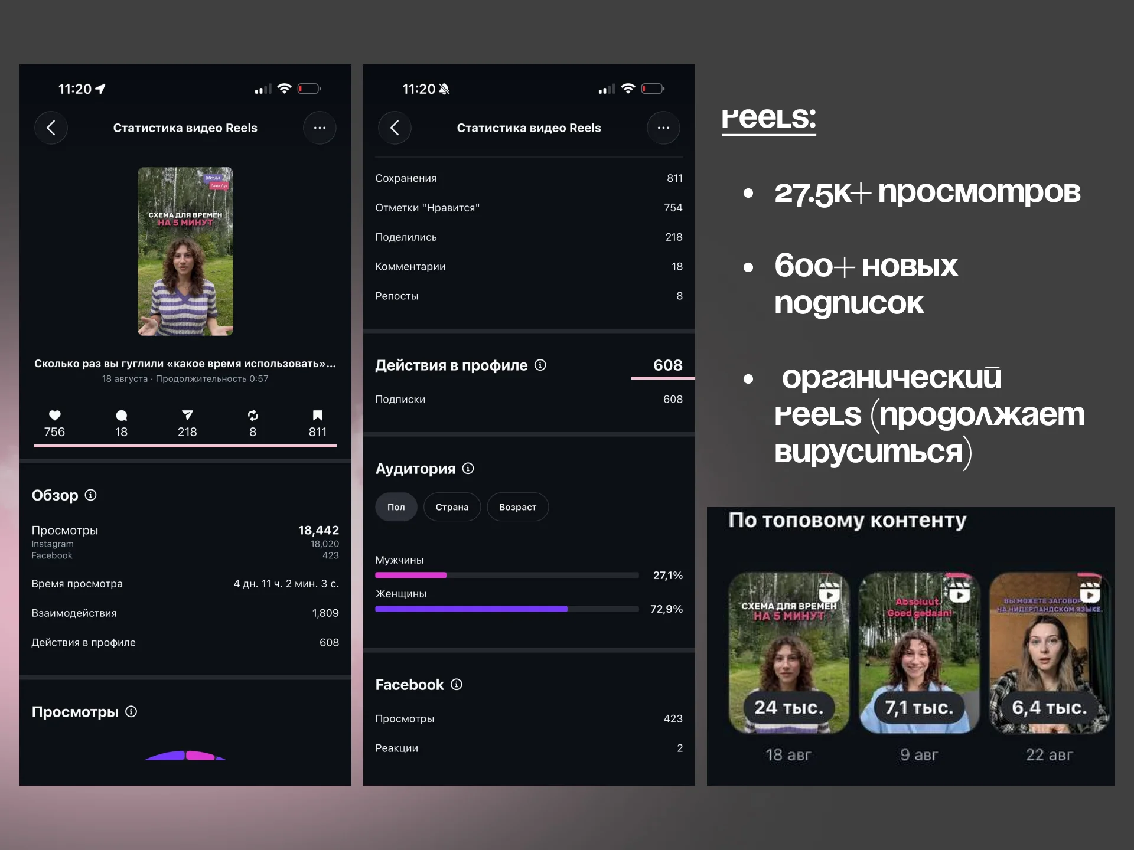Tap the Комментарии 18 row
Viewport: 1134px width, 850px height.
pos(529,267)
